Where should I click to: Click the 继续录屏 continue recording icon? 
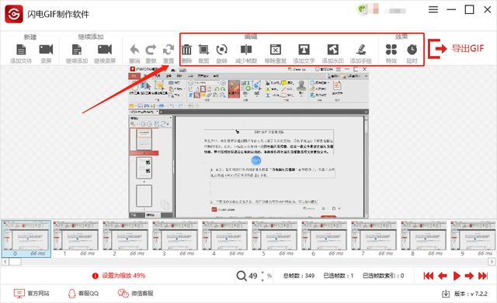coord(105,50)
